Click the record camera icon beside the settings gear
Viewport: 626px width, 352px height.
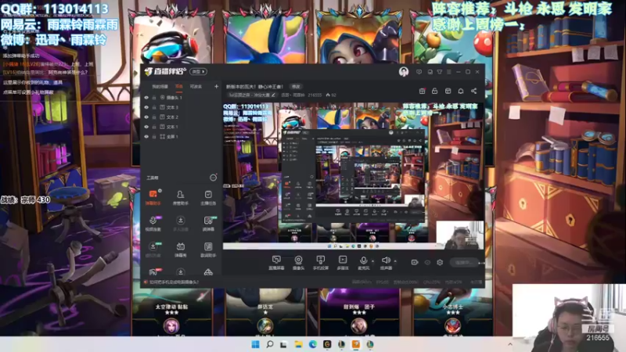(415, 262)
